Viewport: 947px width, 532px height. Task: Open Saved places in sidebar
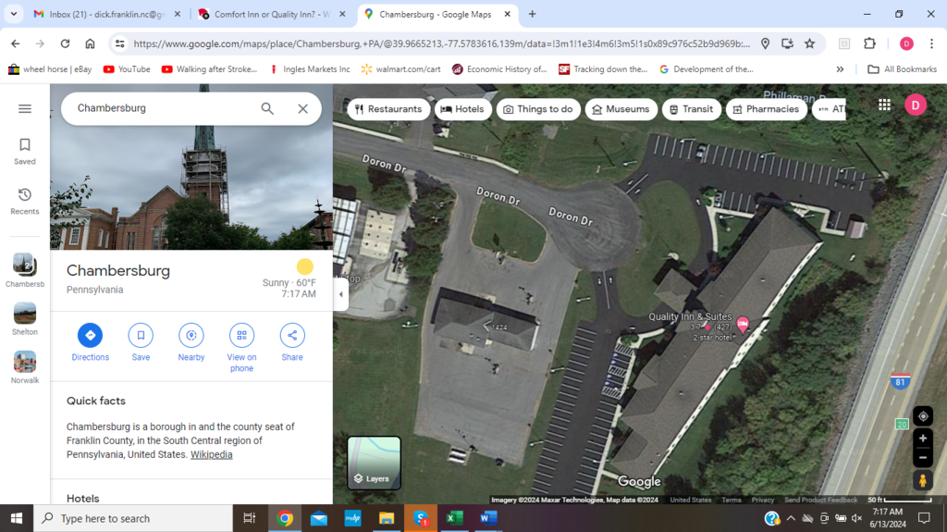pyautogui.click(x=25, y=151)
